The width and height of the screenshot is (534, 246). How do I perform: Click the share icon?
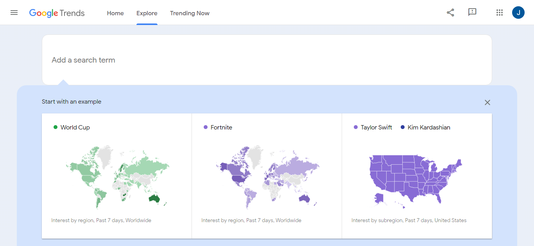450,13
